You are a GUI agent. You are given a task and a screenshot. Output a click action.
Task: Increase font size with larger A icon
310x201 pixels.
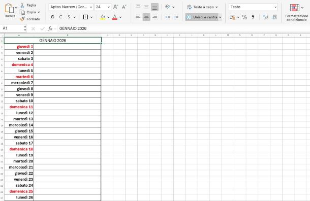115,7
